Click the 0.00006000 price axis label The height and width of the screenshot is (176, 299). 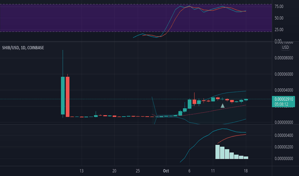click(x=284, y=74)
